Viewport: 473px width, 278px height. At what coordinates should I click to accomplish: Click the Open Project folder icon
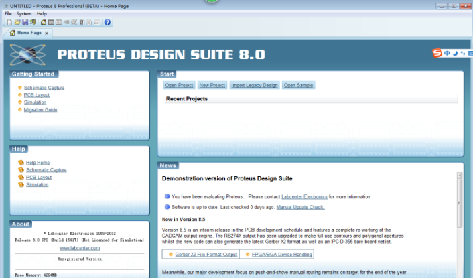(17, 22)
